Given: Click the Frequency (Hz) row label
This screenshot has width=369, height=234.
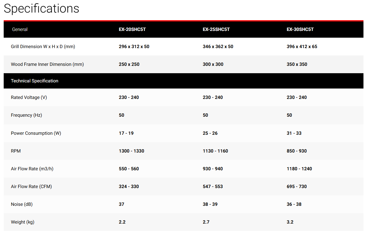Looking at the screenshot, I should pyautogui.click(x=26, y=115).
